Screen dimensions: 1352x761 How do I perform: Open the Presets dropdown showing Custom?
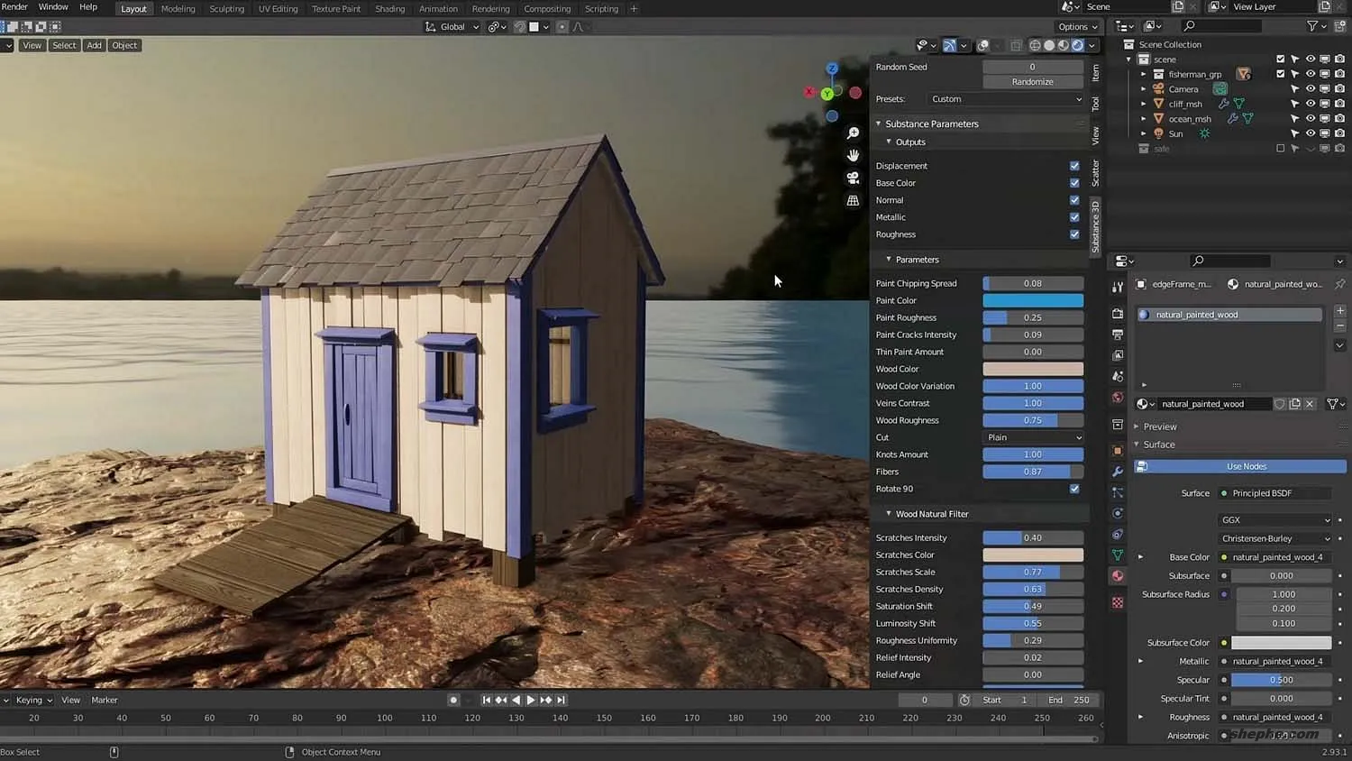coord(1004,99)
